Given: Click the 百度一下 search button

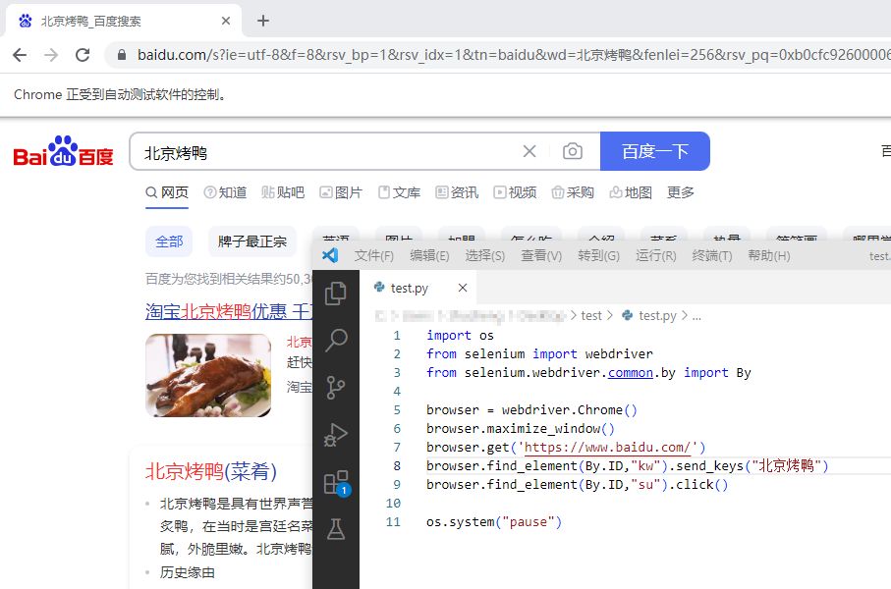Looking at the screenshot, I should [x=654, y=151].
